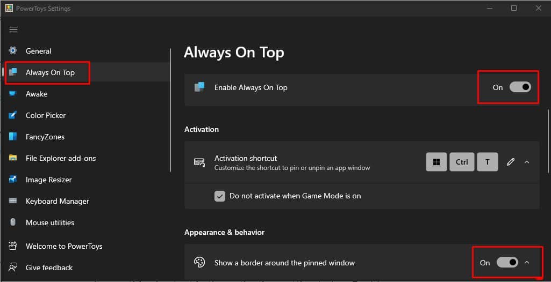The width and height of the screenshot is (551, 282).
Task: Click the Image Resizer sidebar icon
Action: coord(13,180)
